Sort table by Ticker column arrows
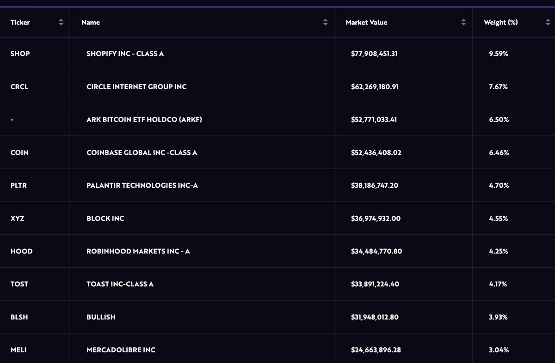The image size is (555, 363). pos(61,22)
